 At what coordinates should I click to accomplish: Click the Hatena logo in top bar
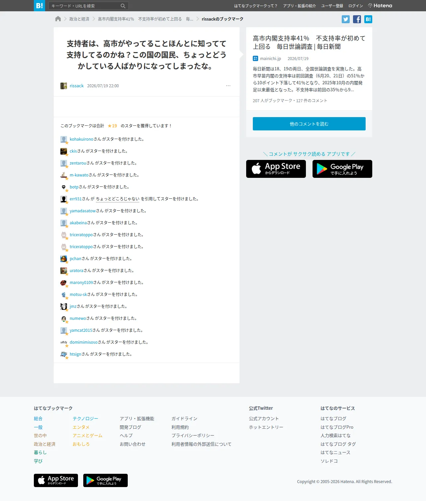coord(380,6)
